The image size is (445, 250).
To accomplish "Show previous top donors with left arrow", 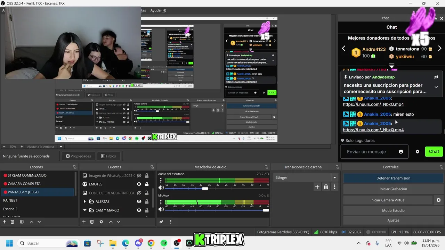I will coord(344,49).
